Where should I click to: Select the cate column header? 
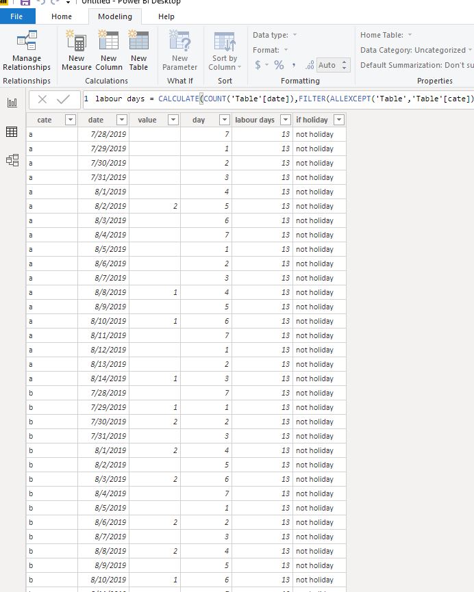point(45,120)
